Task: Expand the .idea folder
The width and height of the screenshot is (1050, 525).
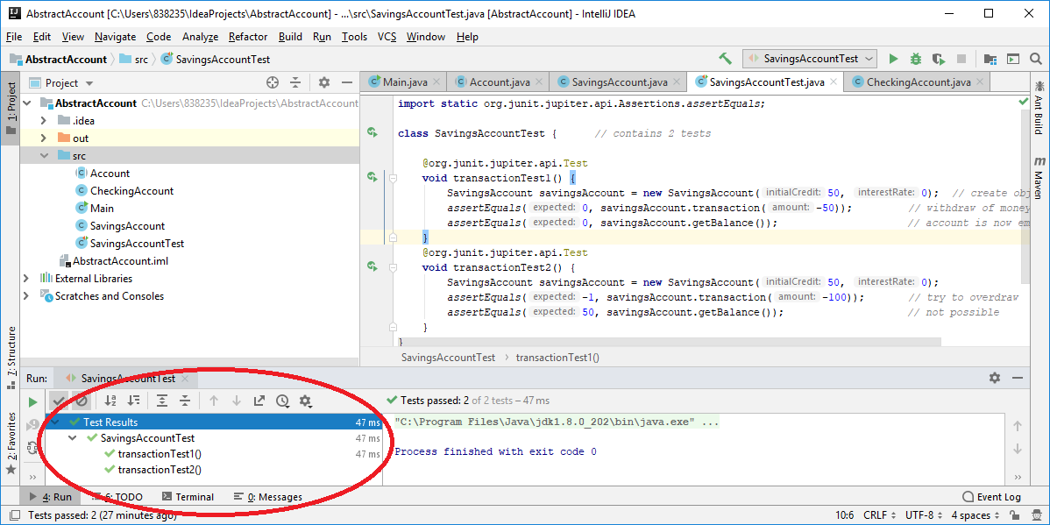Action: click(44, 121)
